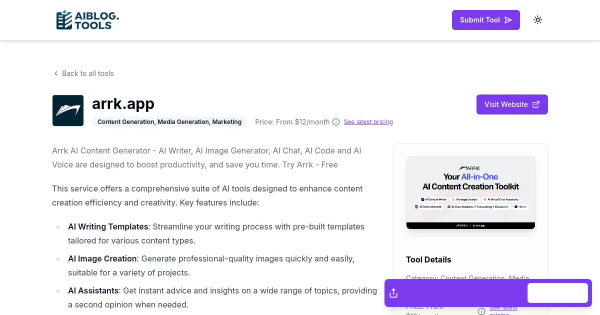
Task: Click the arrk.app tool logo
Action: 68,110
